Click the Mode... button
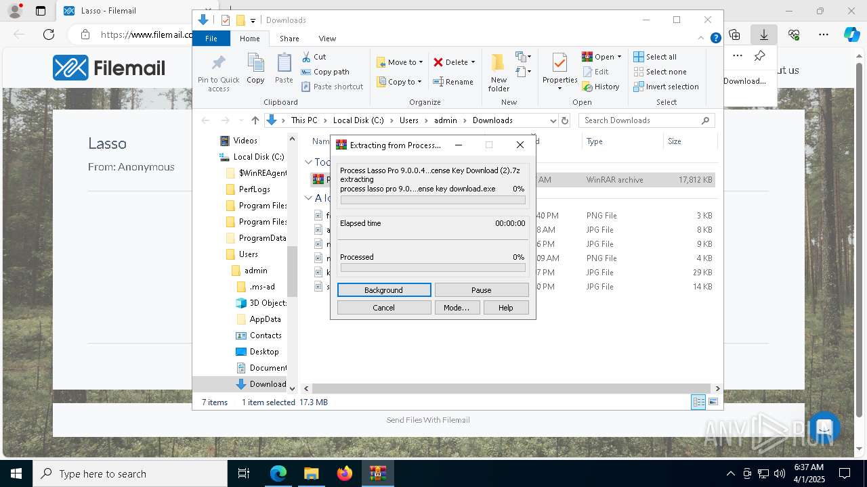This screenshot has width=867, height=487. [x=457, y=308]
